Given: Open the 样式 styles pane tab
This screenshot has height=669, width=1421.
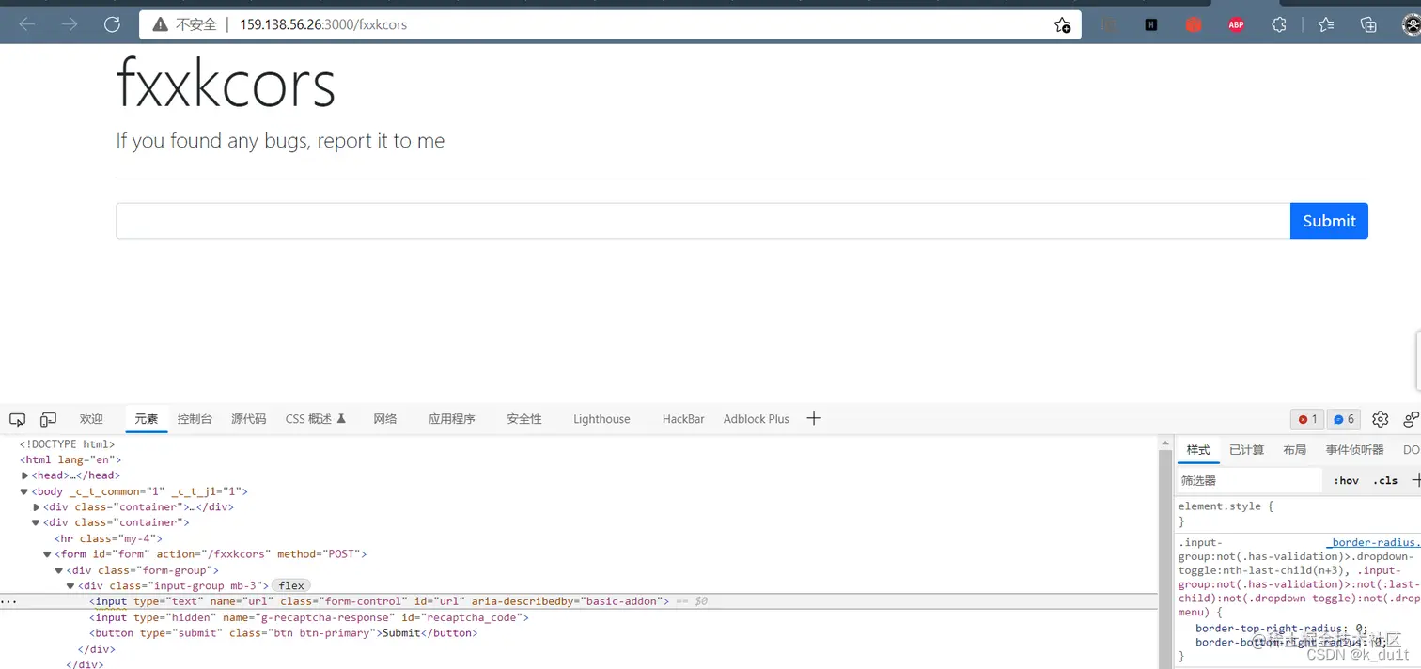Looking at the screenshot, I should point(1198,450).
